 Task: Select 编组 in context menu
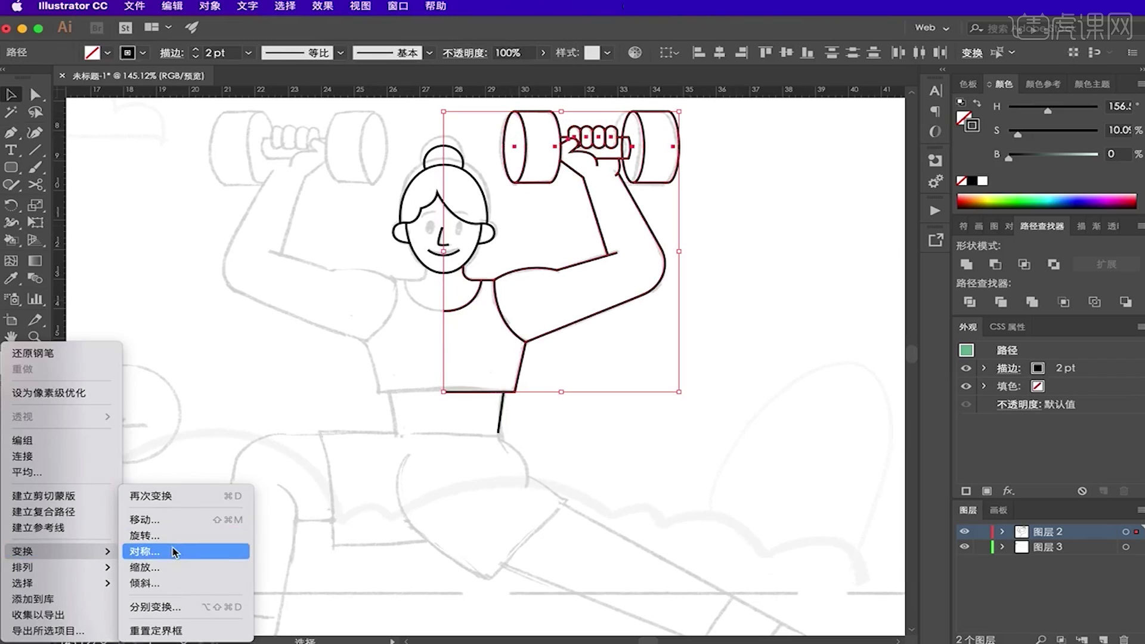61,440
